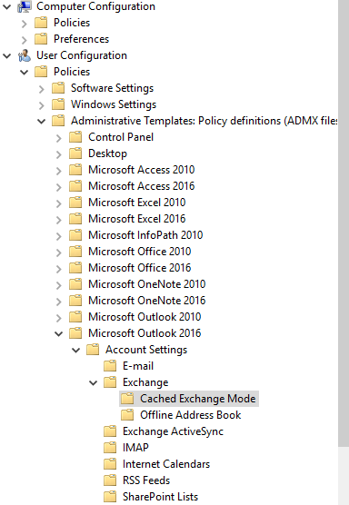
Task: Expand Policies under Computer Configuration
Action: 25,24
